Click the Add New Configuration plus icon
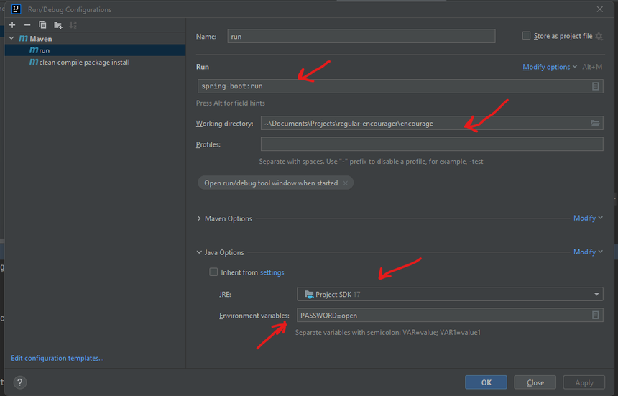The height and width of the screenshot is (396, 618). click(12, 25)
